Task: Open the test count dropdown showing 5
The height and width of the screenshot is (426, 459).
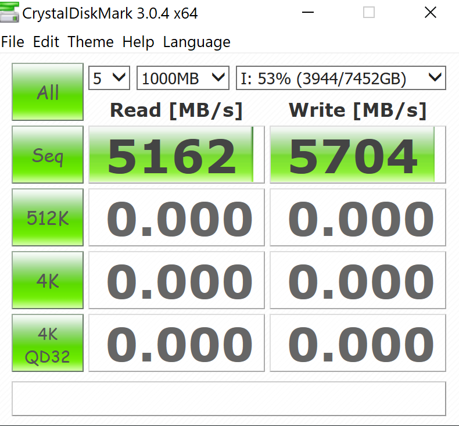Action: point(109,78)
